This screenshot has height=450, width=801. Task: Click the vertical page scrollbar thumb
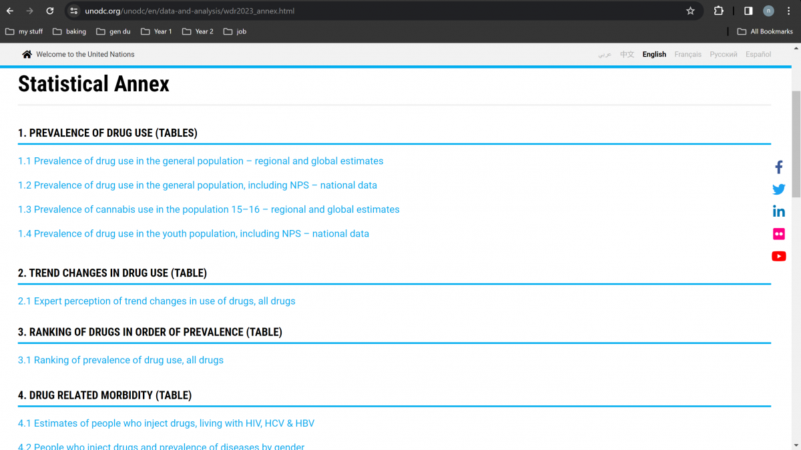pos(796,144)
